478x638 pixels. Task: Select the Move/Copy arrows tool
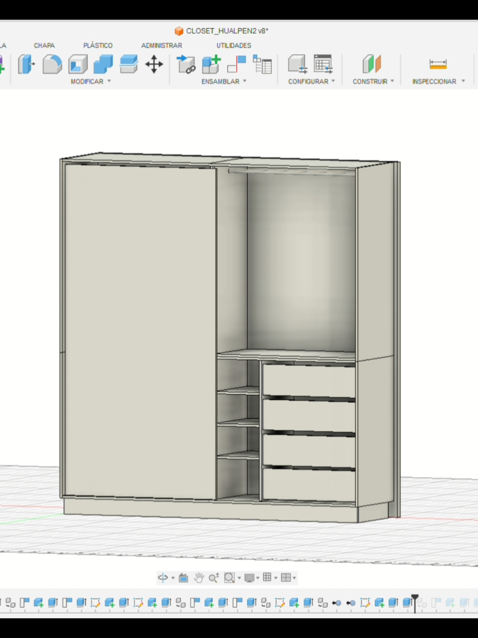(x=154, y=64)
